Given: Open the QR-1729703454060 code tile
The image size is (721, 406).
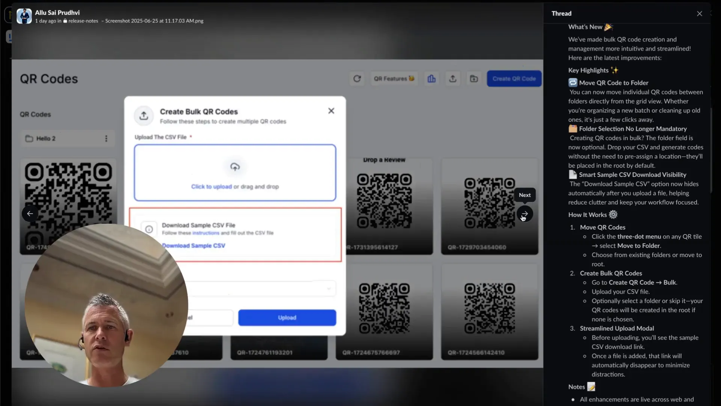Looking at the screenshot, I should point(489,206).
